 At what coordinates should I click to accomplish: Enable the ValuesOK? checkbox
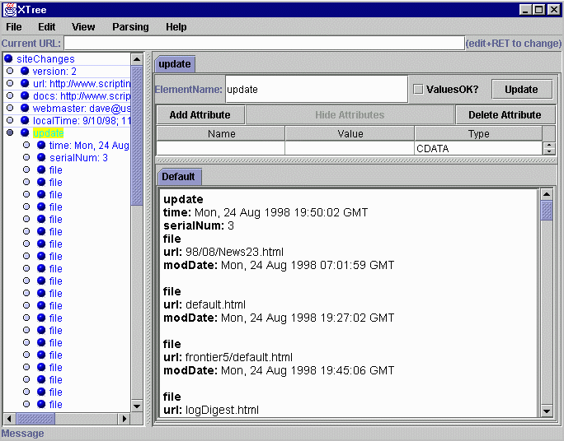click(x=418, y=90)
